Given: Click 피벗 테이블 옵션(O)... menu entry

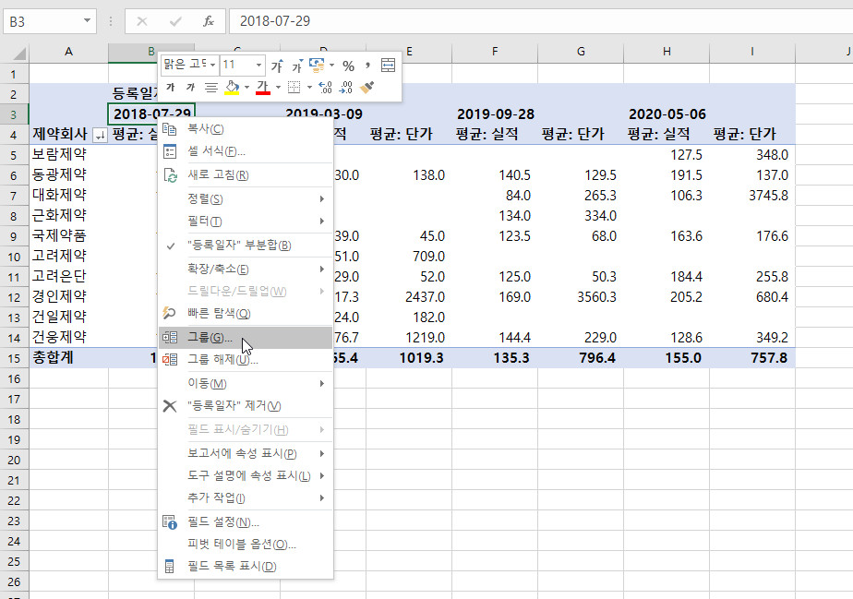Looking at the screenshot, I should [241, 545].
